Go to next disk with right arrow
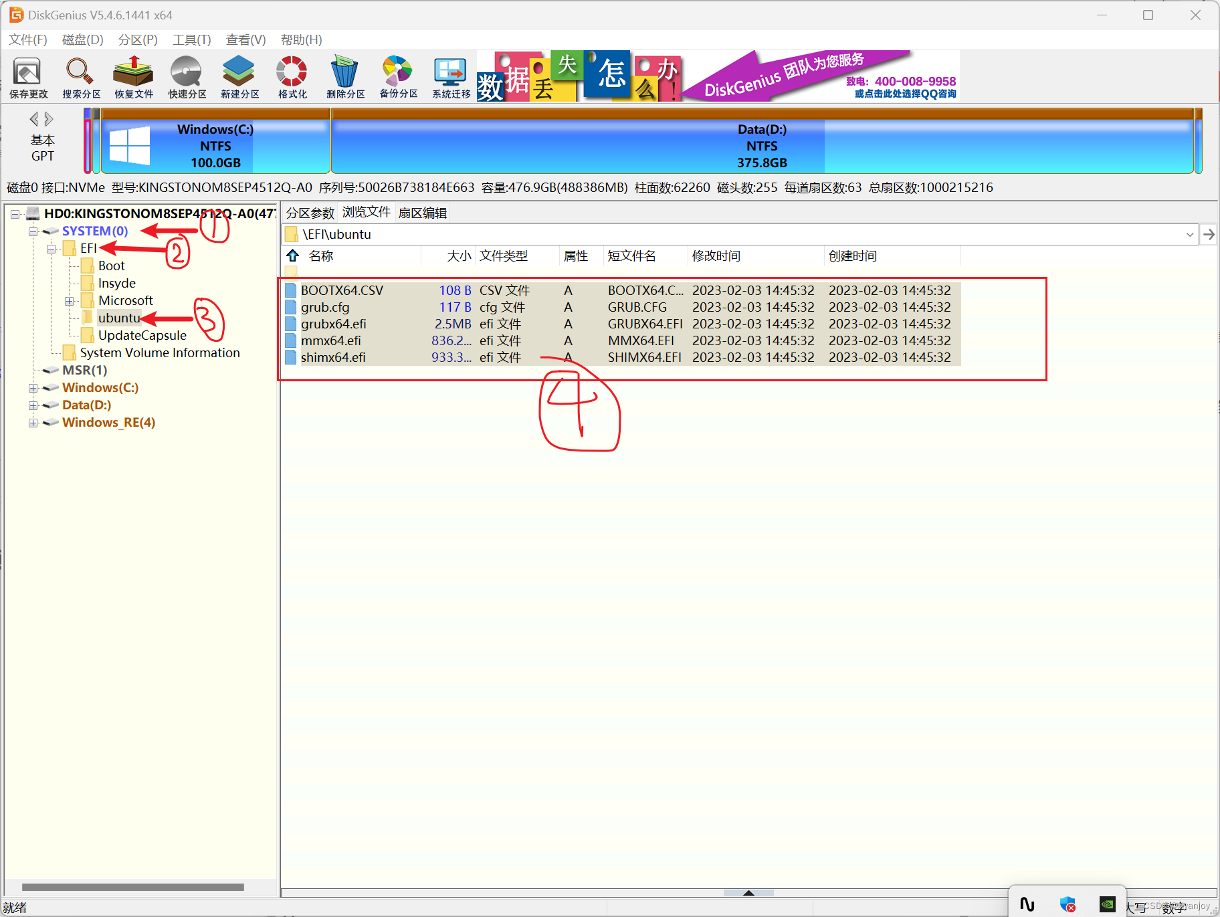 point(49,119)
